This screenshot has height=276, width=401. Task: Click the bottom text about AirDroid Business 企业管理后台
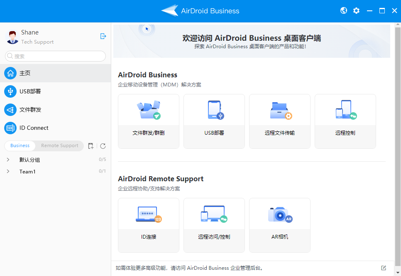pyautogui.click(x=190, y=268)
